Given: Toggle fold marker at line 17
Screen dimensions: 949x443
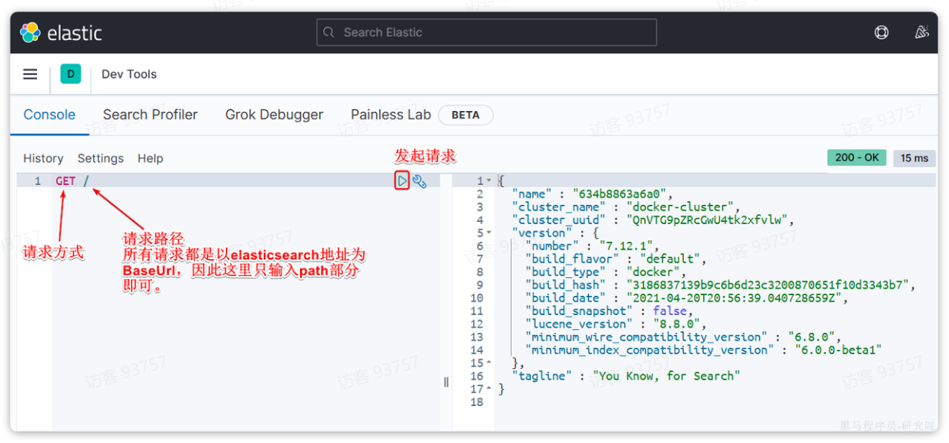Looking at the screenshot, I should (x=489, y=389).
